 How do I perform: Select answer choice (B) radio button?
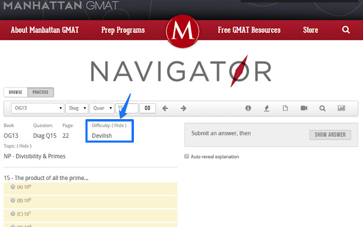13,200
